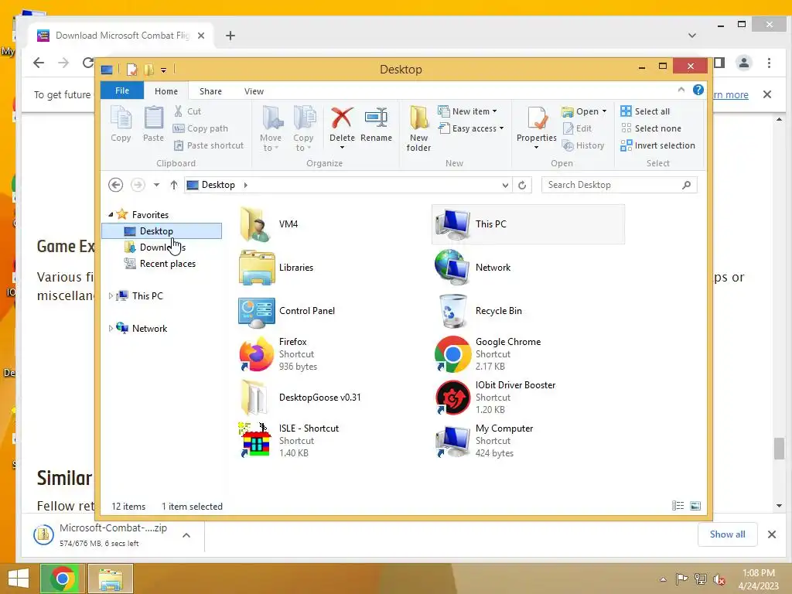Image resolution: width=792 pixels, height=594 pixels.
Task: Click Select none in ribbon
Action: [x=651, y=128]
